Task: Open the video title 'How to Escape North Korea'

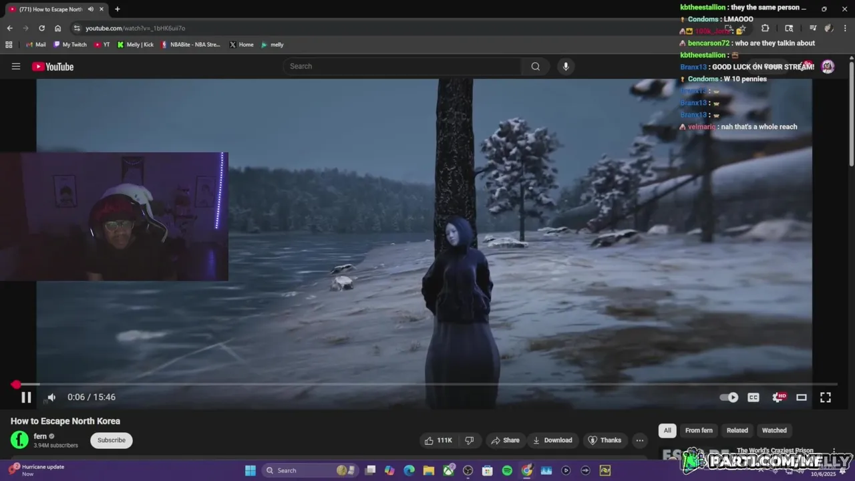Action: pyautogui.click(x=65, y=421)
